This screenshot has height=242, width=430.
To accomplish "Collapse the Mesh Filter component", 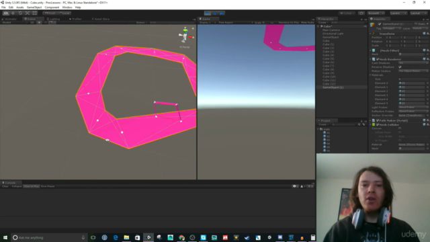I will pyautogui.click(x=370, y=50).
